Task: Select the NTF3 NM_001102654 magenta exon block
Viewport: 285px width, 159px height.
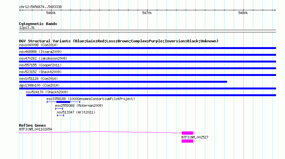Action: (x=187, y=133)
